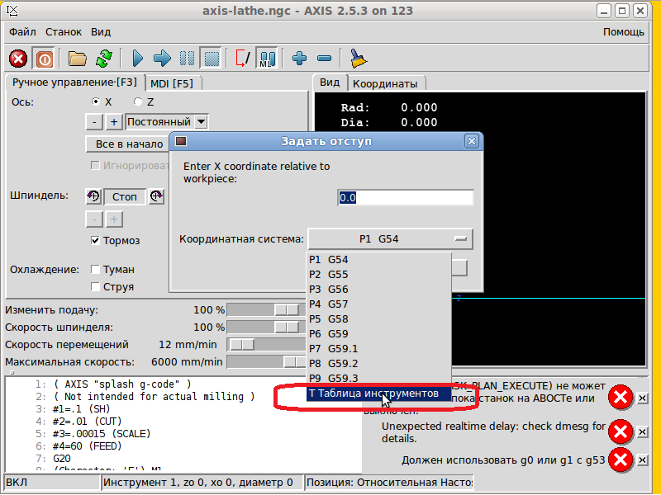Viewport: 661px width, 495px height.
Task: Choose P8 G59.2 from the list
Action: pos(378,363)
